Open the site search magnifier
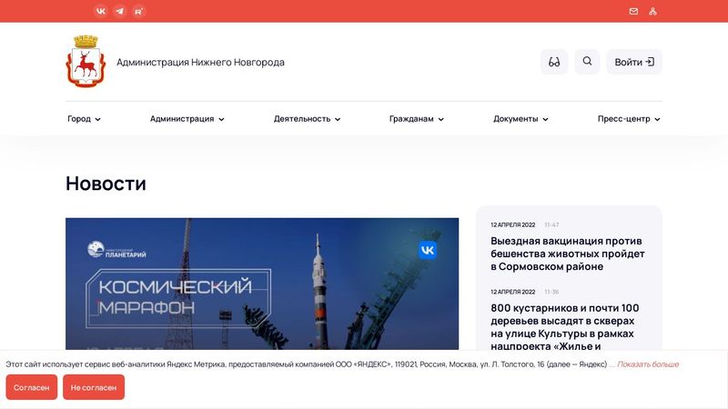This screenshot has width=728, height=409. pos(587,62)
